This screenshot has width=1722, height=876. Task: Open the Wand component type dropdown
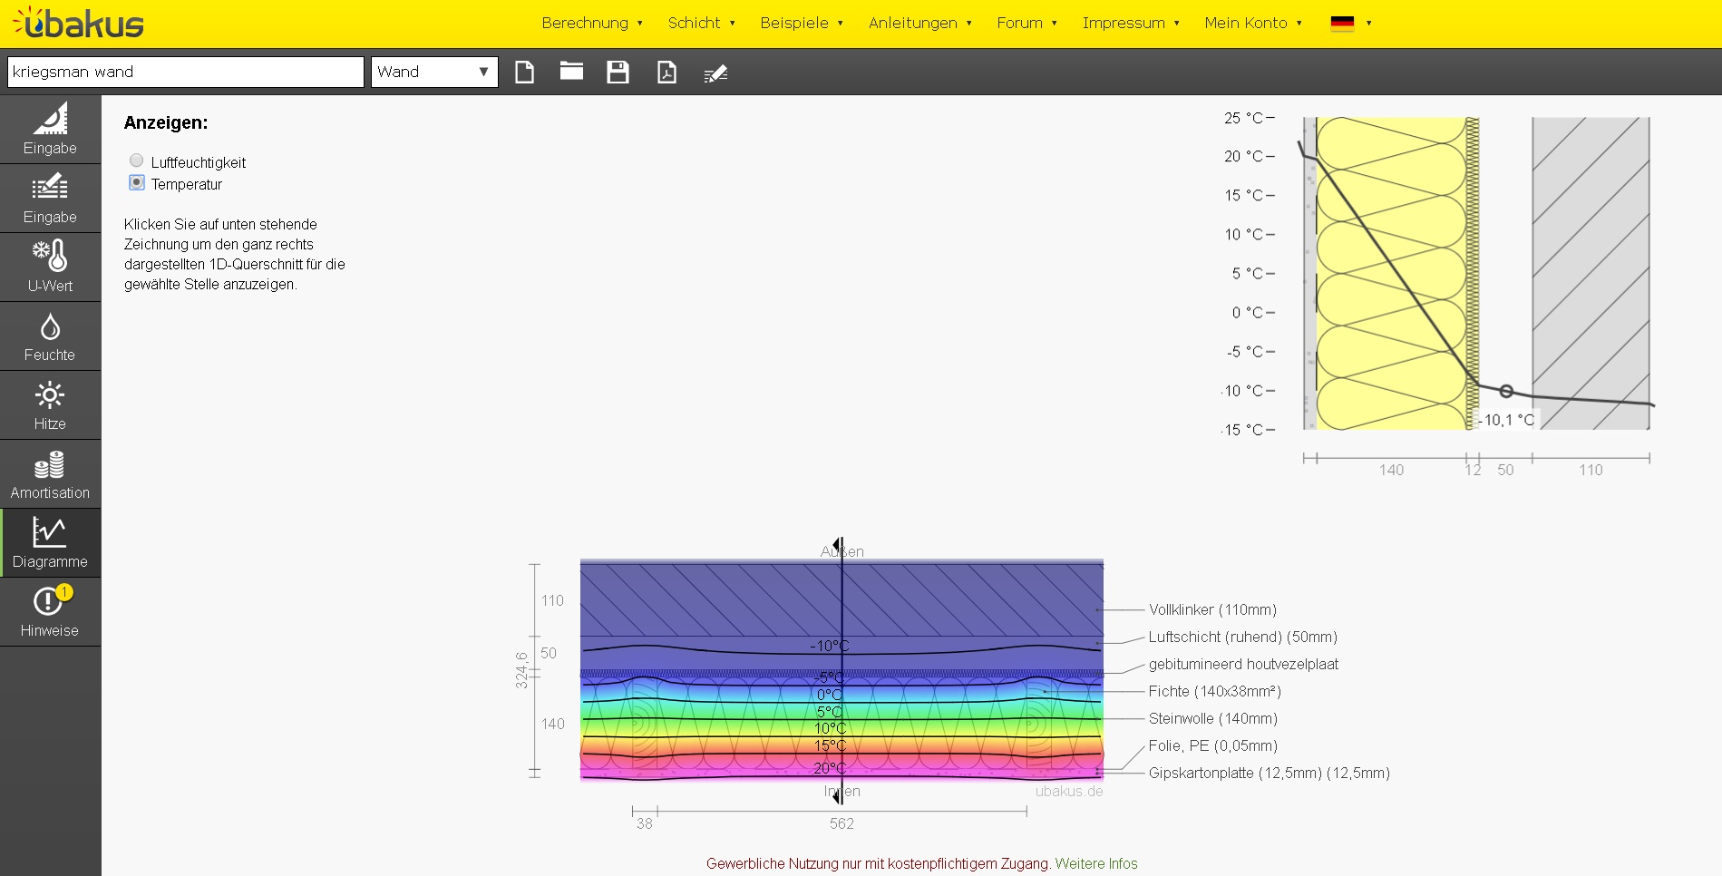(434, 72)
